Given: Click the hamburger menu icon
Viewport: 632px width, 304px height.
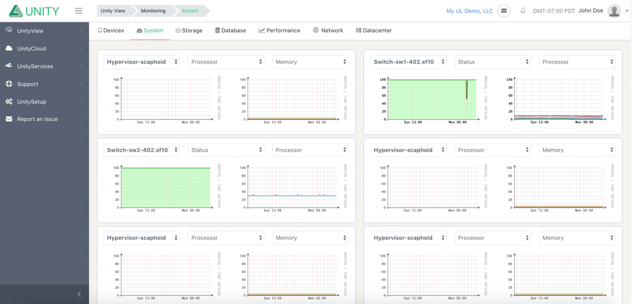Looking at the screenshot, I should (78, 11).
